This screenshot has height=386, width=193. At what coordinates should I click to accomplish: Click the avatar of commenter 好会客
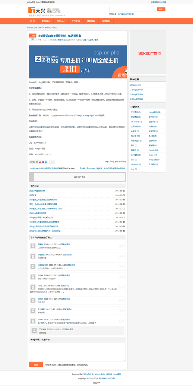[x=33, y=276]
